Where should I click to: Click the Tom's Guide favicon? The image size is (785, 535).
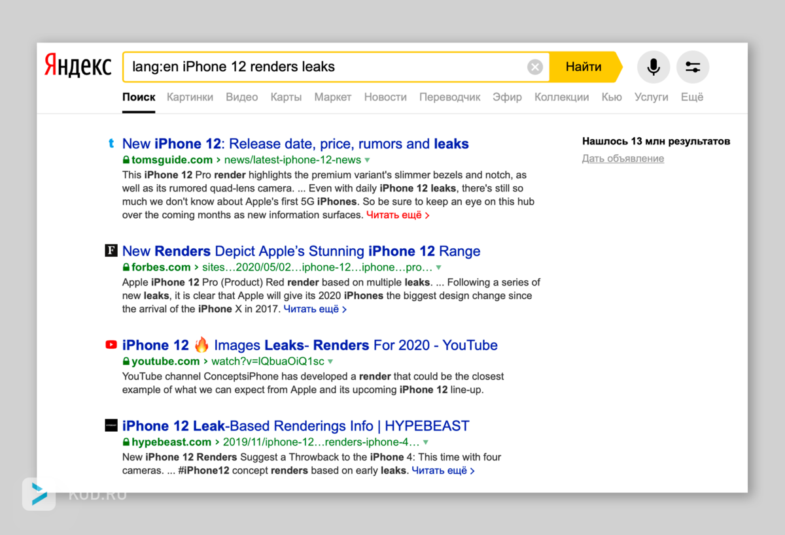(x=111, y=144)
